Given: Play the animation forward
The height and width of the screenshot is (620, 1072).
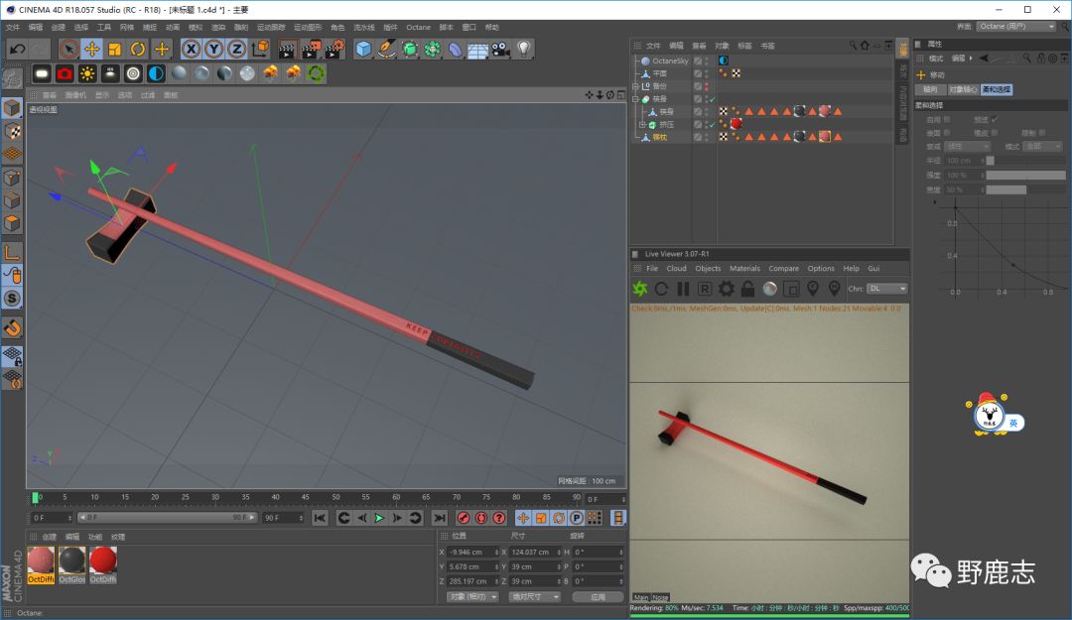Looking at the screenshot, I should [379, 518].
